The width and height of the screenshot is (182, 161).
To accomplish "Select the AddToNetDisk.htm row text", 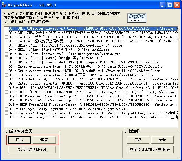I will click(86, 66).
